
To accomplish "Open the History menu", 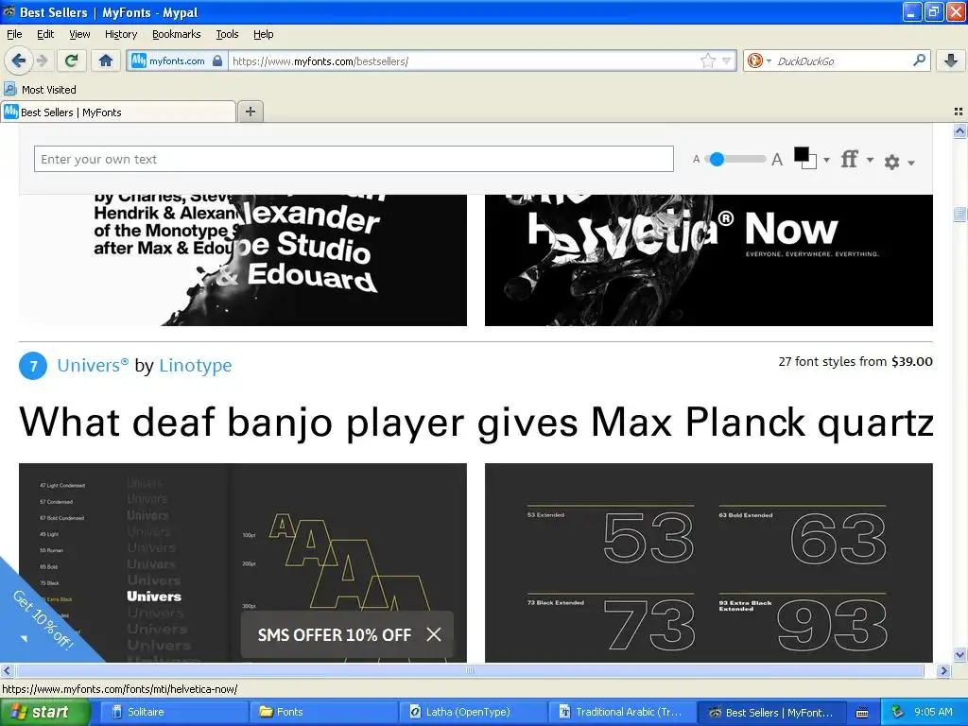I will (120, 34).
